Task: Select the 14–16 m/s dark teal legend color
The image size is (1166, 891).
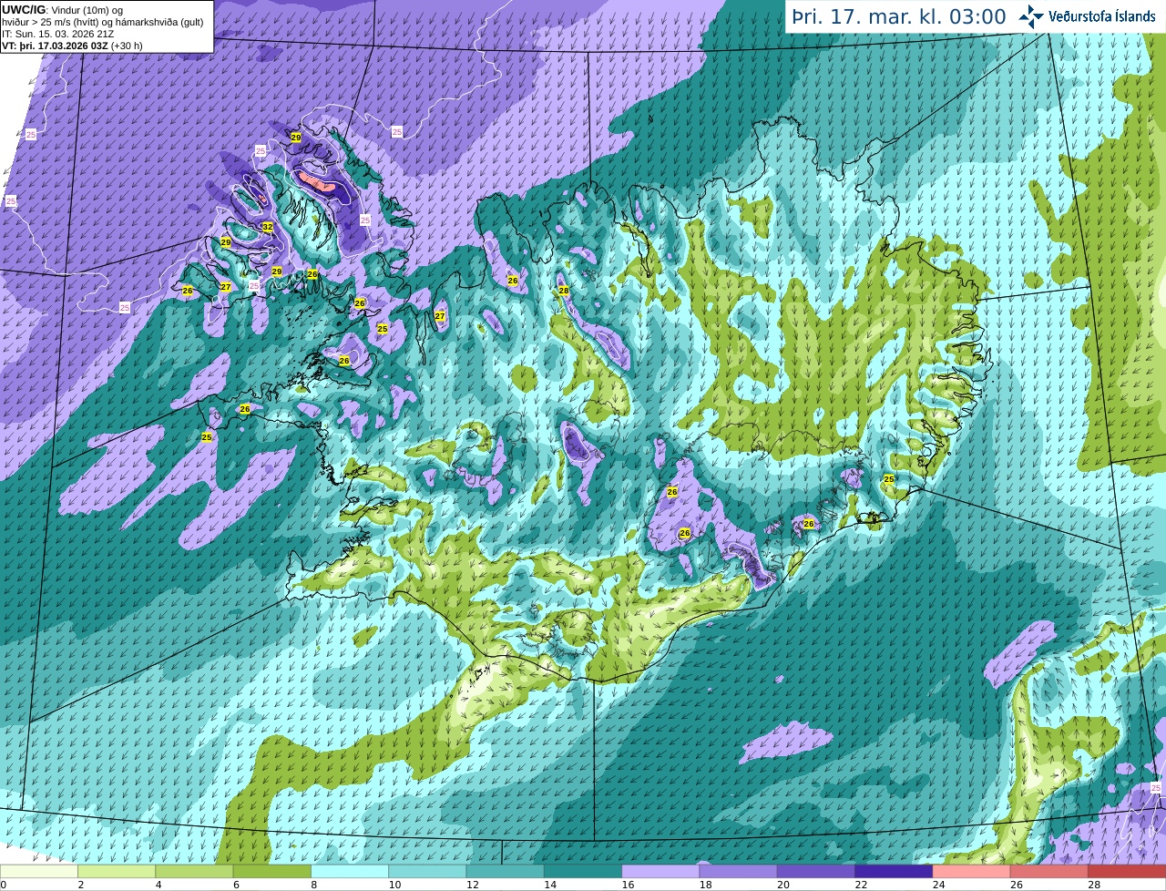Action: (x=583, y=871)
